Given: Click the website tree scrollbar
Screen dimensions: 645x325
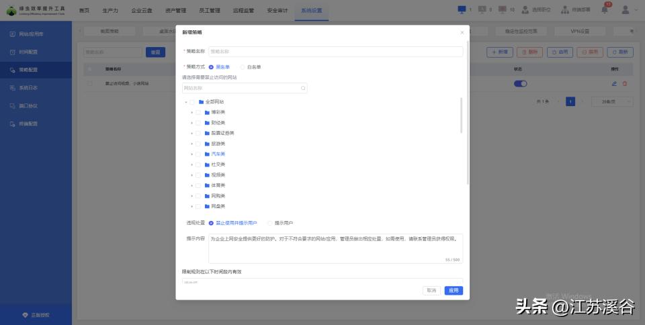Looking at the screenshot, I should click(461, 115).
